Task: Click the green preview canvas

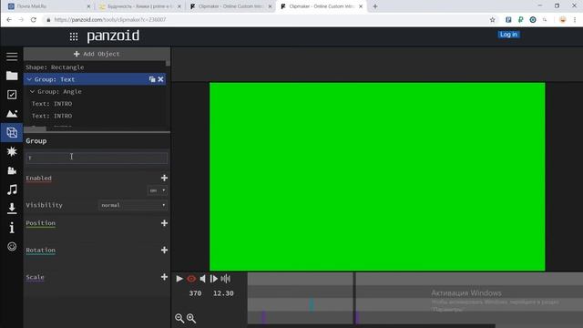Action: click(377, 177)
